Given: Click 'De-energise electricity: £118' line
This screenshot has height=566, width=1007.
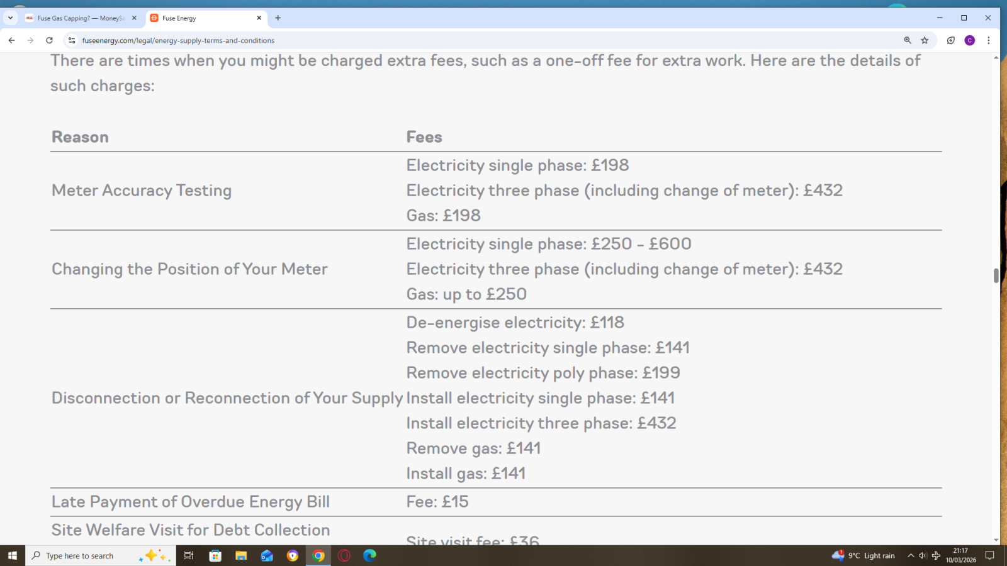Looking at the screenshot, I should click(515, 323).
